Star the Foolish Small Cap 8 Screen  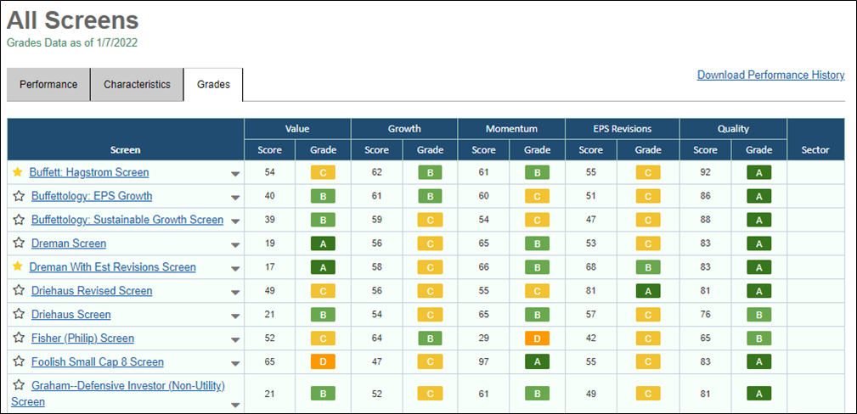coord(20,361)
